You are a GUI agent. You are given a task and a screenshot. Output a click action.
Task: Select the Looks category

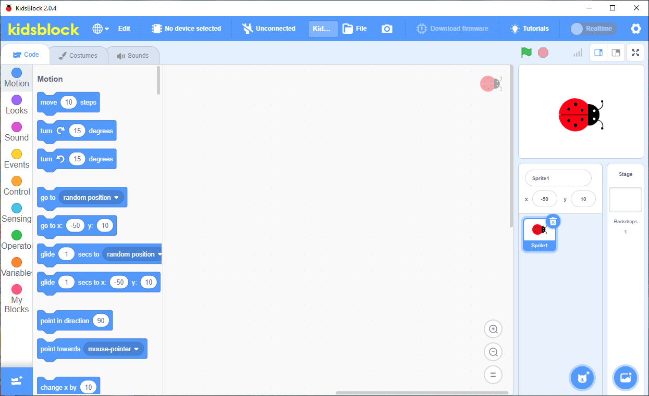(x=17, y=105)
